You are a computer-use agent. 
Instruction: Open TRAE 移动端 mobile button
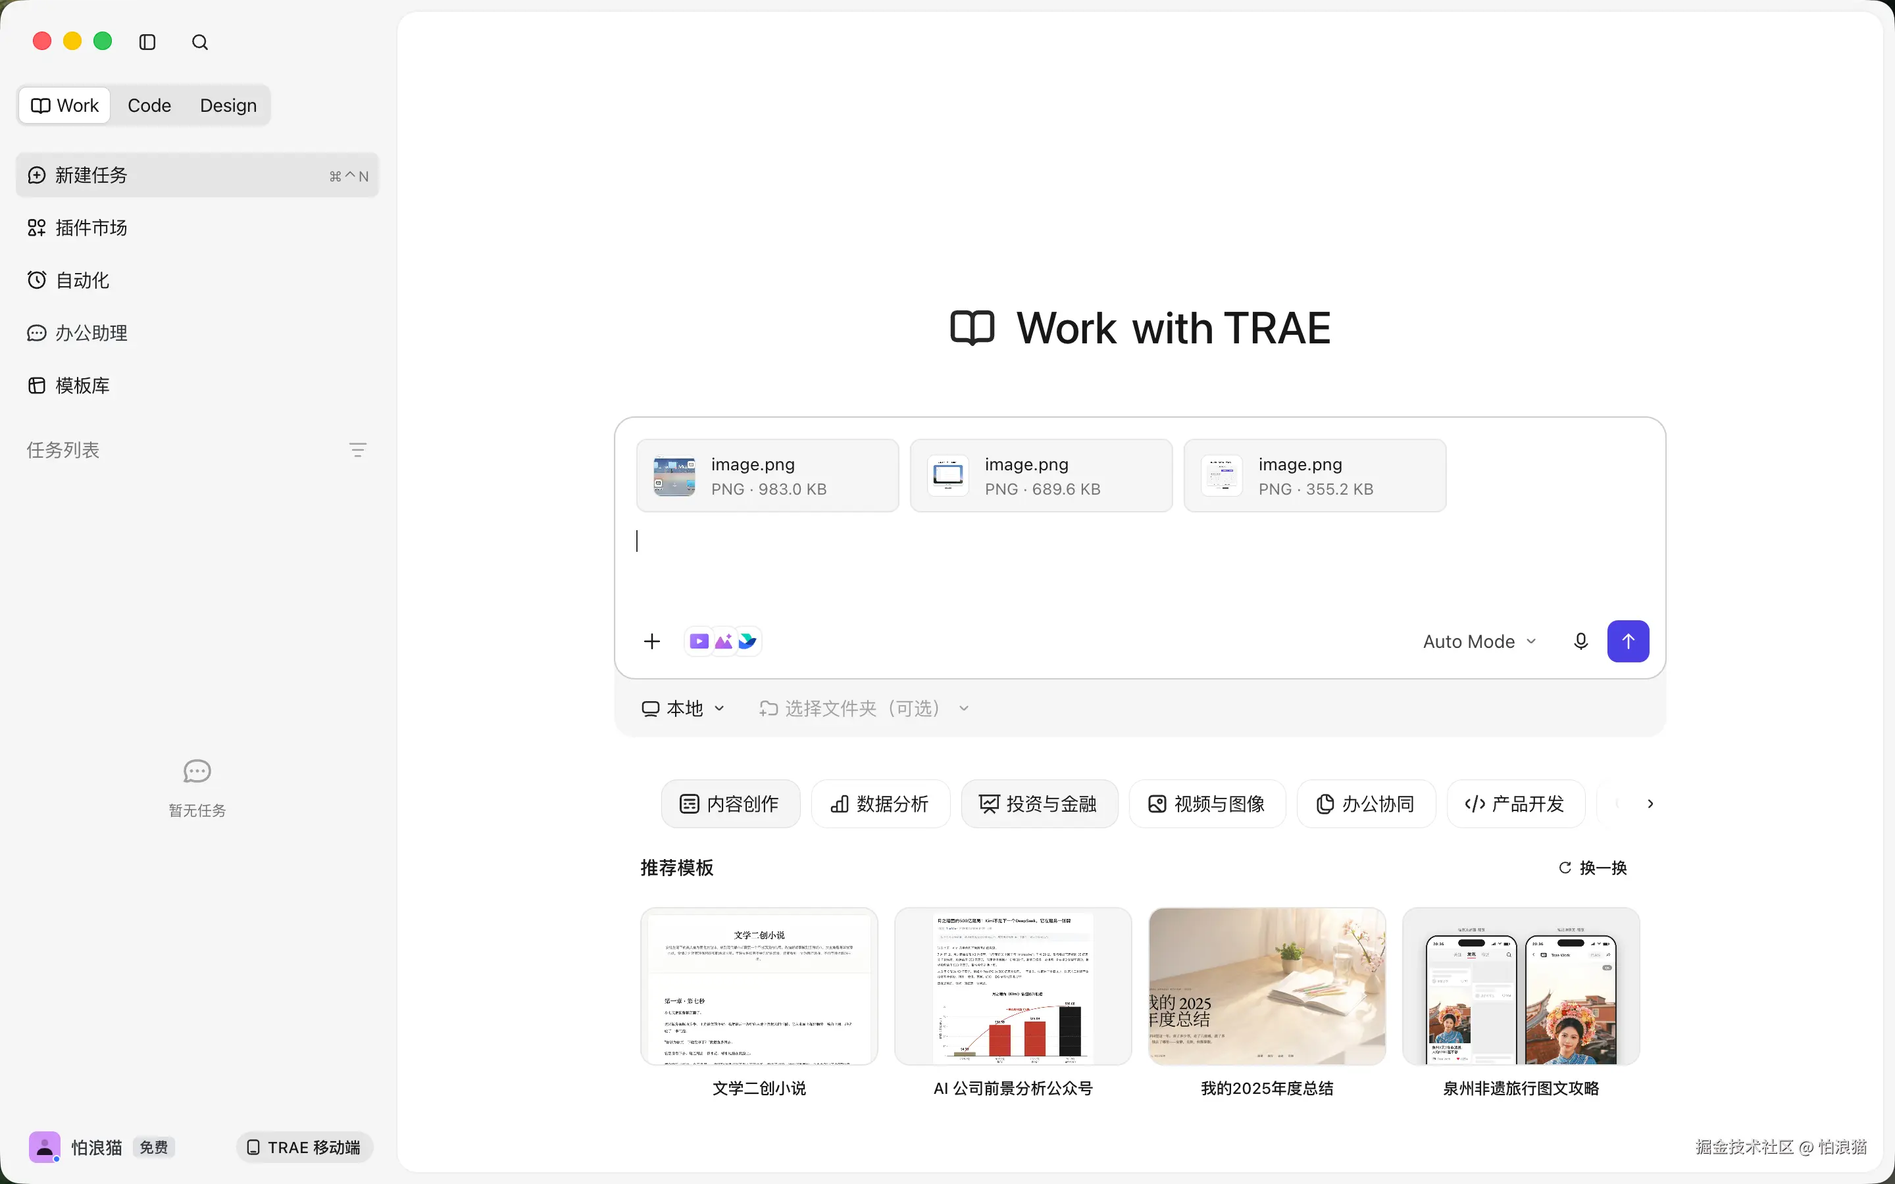[305, 1148]
